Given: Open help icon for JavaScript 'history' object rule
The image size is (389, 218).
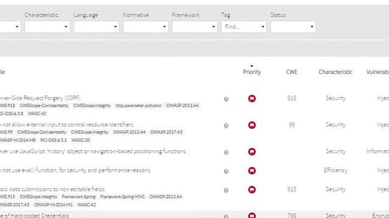Looking at the screenshot, I should tap(226, 152).
